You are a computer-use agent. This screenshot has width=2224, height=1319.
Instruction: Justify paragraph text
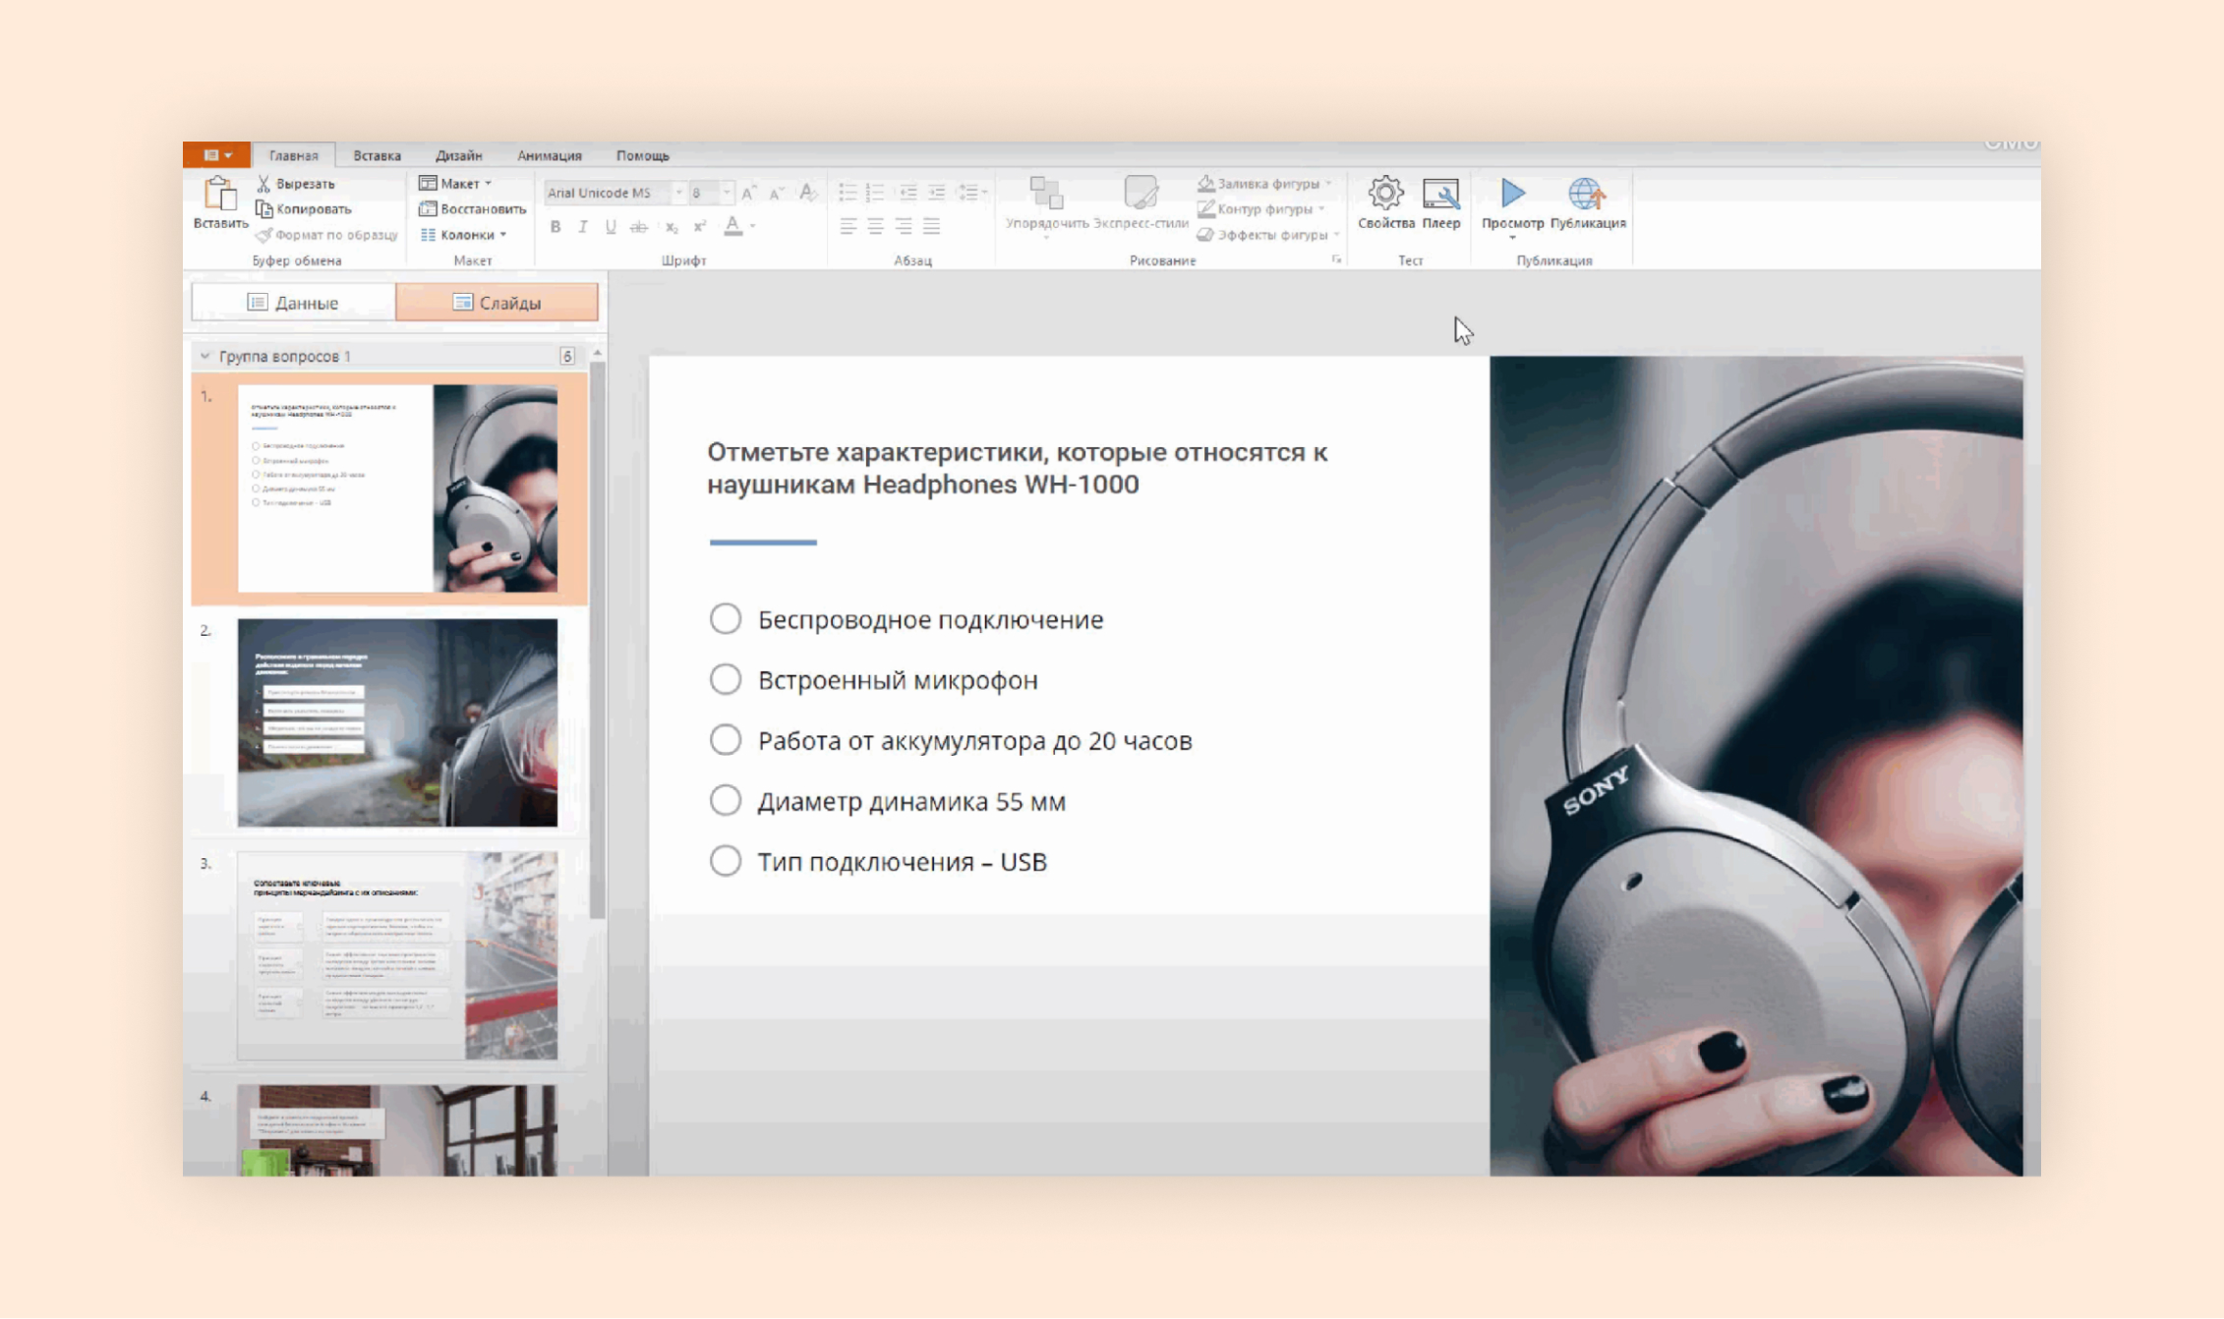click(931, 227)
